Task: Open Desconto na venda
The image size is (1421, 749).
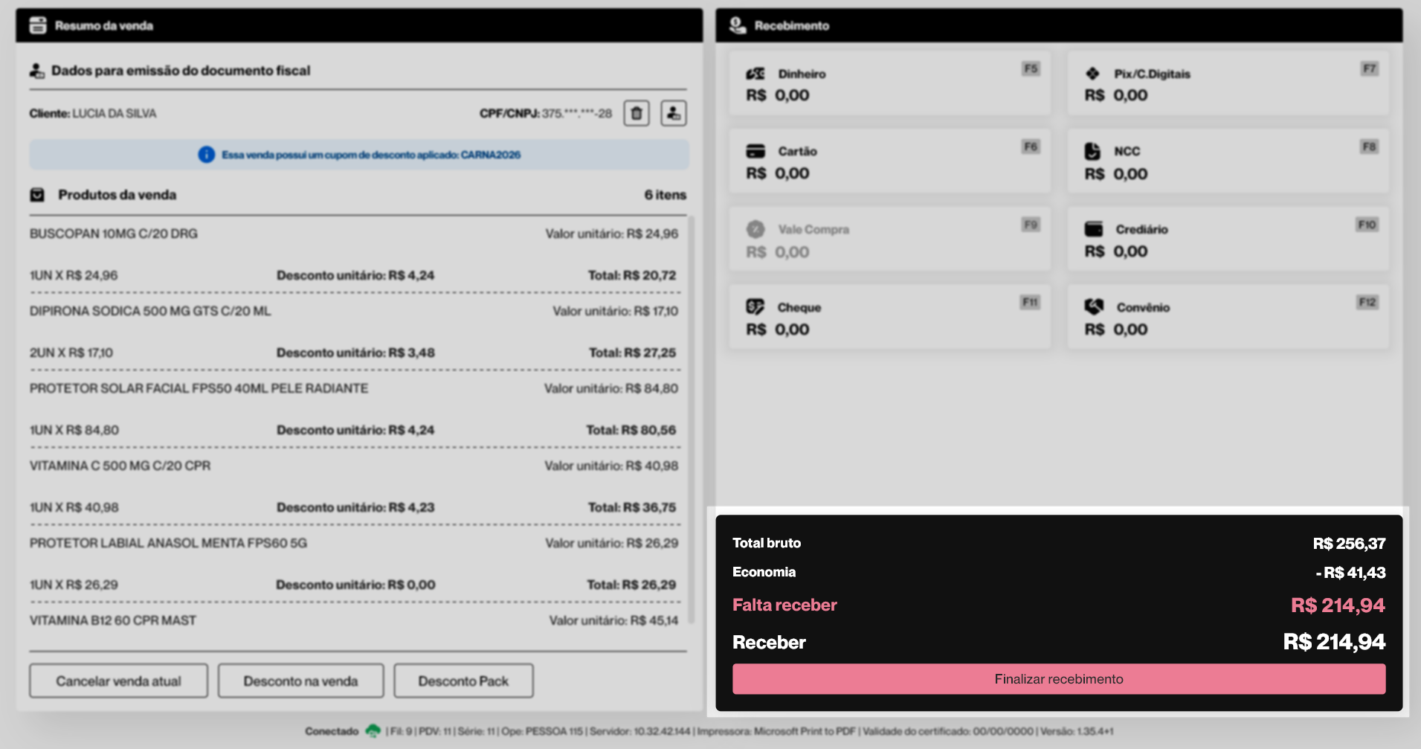Action: (x=300, y=681)
